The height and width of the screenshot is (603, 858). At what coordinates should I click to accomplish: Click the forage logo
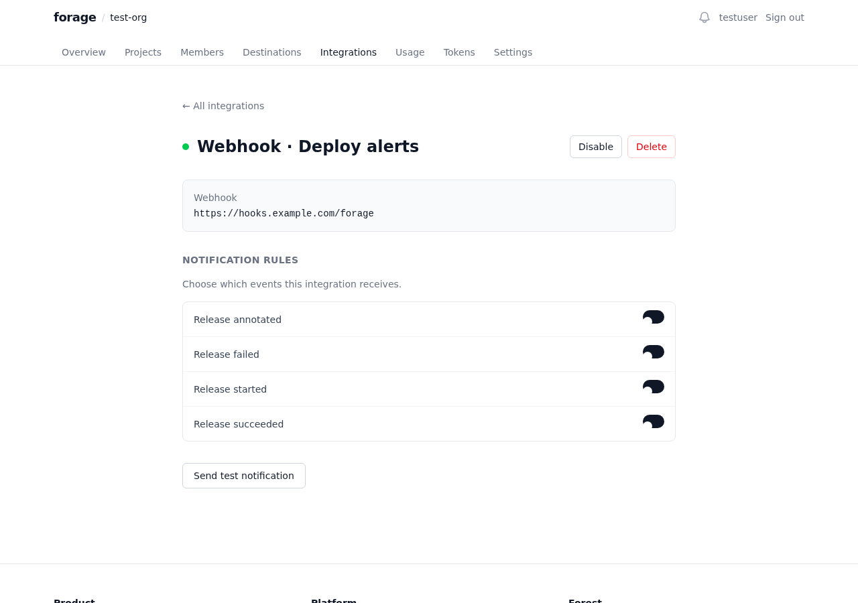pyautogui.click(x=74, y=17)
